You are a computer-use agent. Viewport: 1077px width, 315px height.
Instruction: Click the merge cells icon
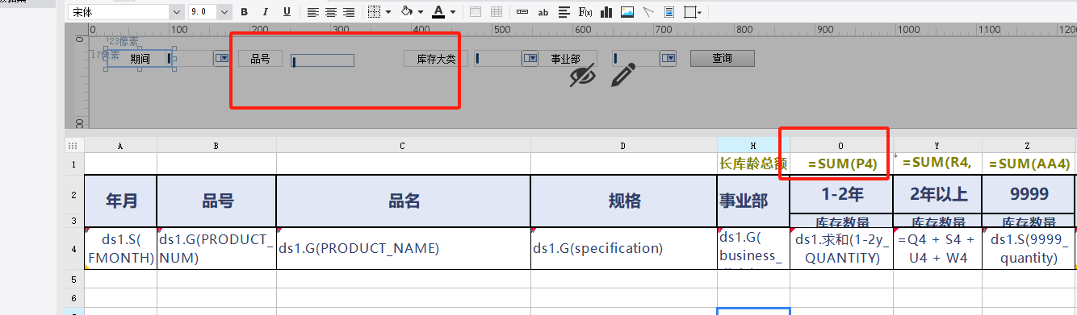pos(476,12)
